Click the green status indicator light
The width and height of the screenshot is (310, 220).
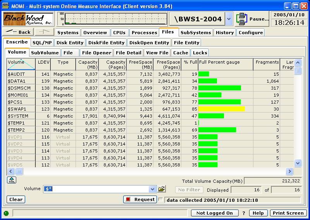point(6,213)
